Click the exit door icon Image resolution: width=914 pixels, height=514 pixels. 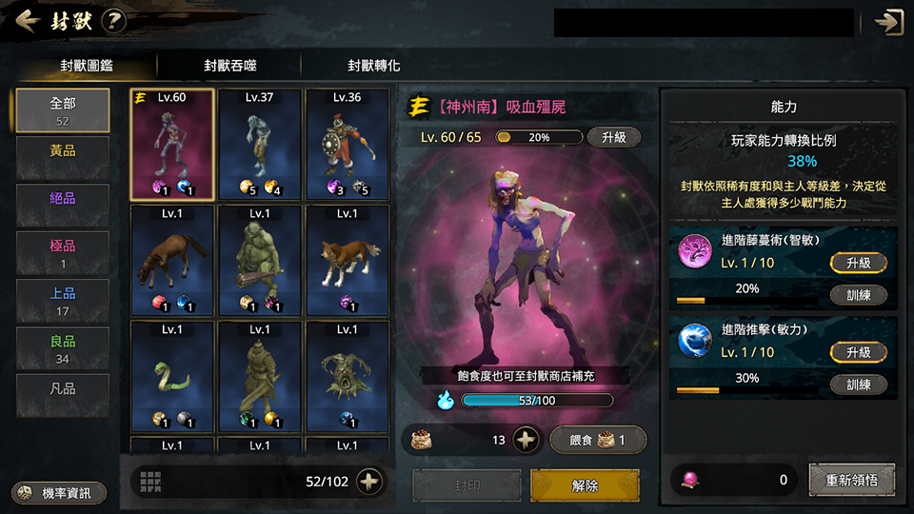point(889,22)
